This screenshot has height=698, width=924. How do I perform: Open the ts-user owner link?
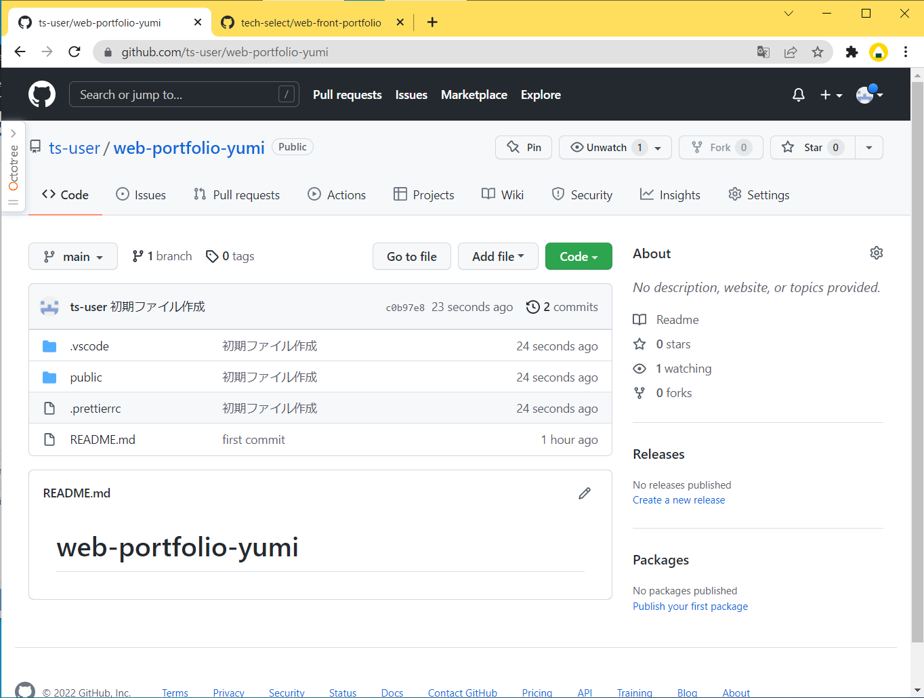(75, 148)
